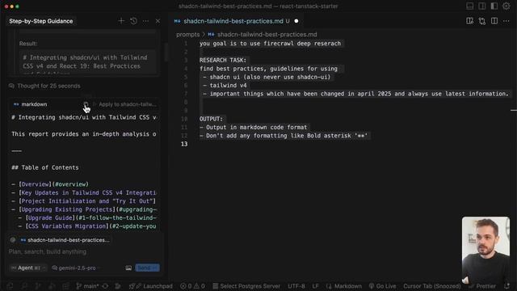Show errors and warnings count in status bar
Image resolution: width=517 pixels, height=291 pixels.
(x=192, y=286)
